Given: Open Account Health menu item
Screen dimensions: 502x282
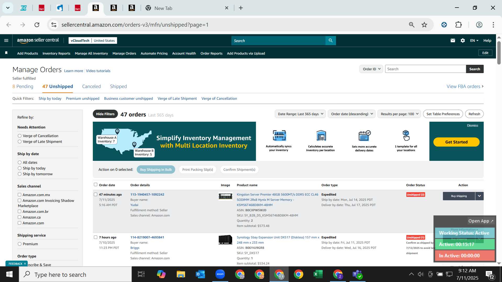Looking at the screenshot, I should 184,53.
